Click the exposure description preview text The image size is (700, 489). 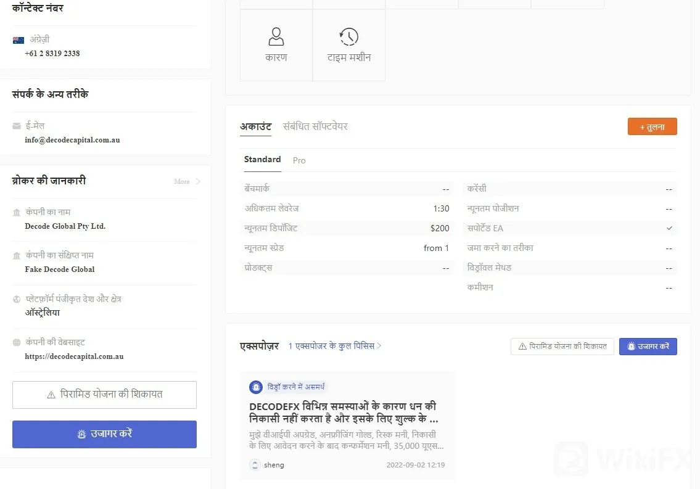point(347,440)
